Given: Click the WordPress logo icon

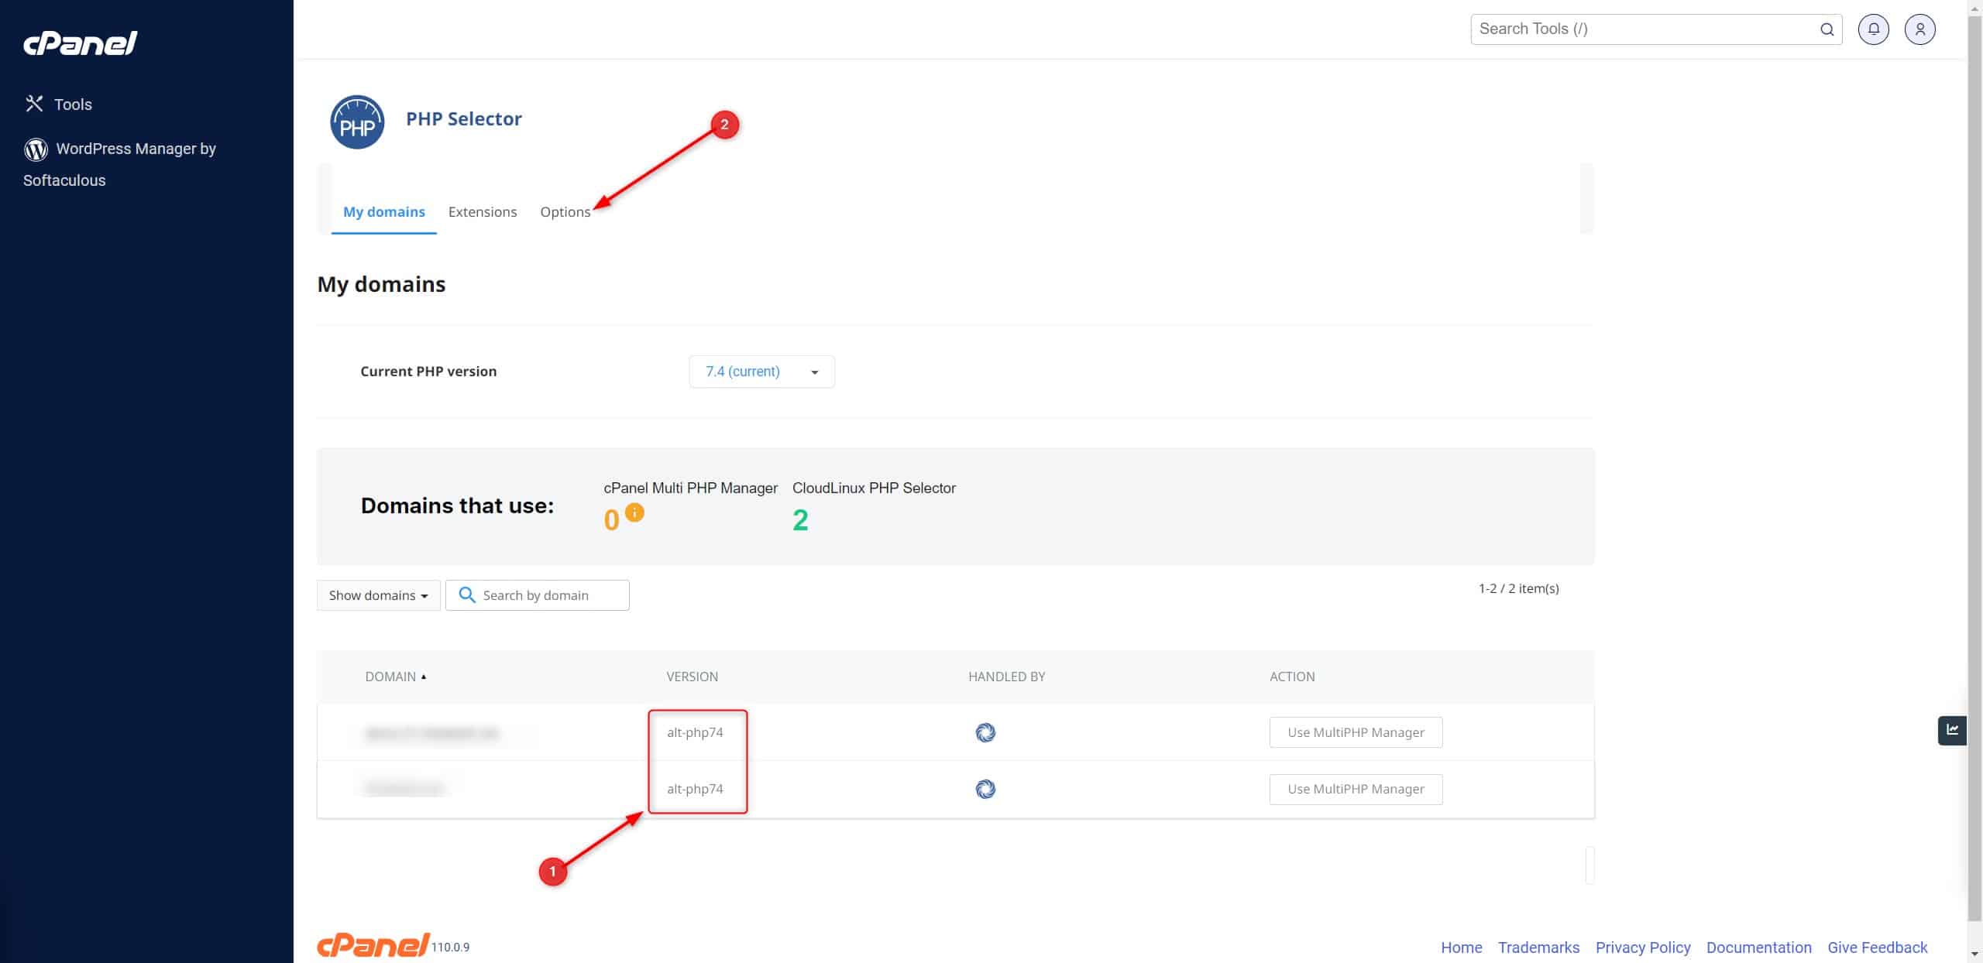Looking at the screenshot, I should 36,149.
